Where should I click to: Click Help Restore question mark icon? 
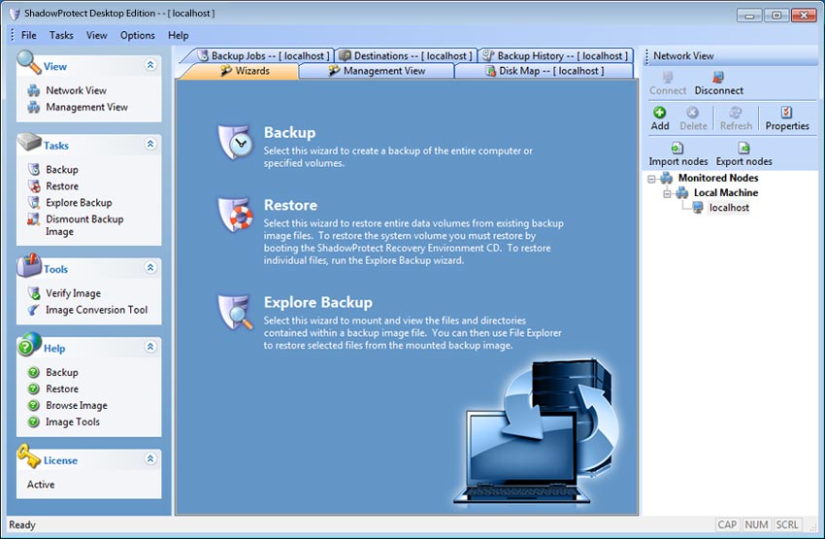click(x=34, y=388)
